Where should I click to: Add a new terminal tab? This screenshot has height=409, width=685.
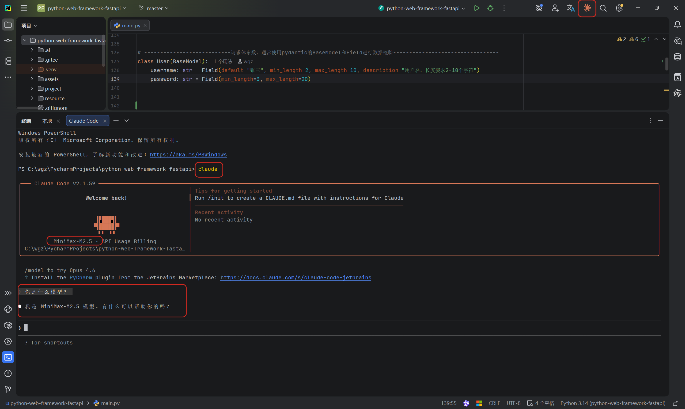(x=116, y=121)
